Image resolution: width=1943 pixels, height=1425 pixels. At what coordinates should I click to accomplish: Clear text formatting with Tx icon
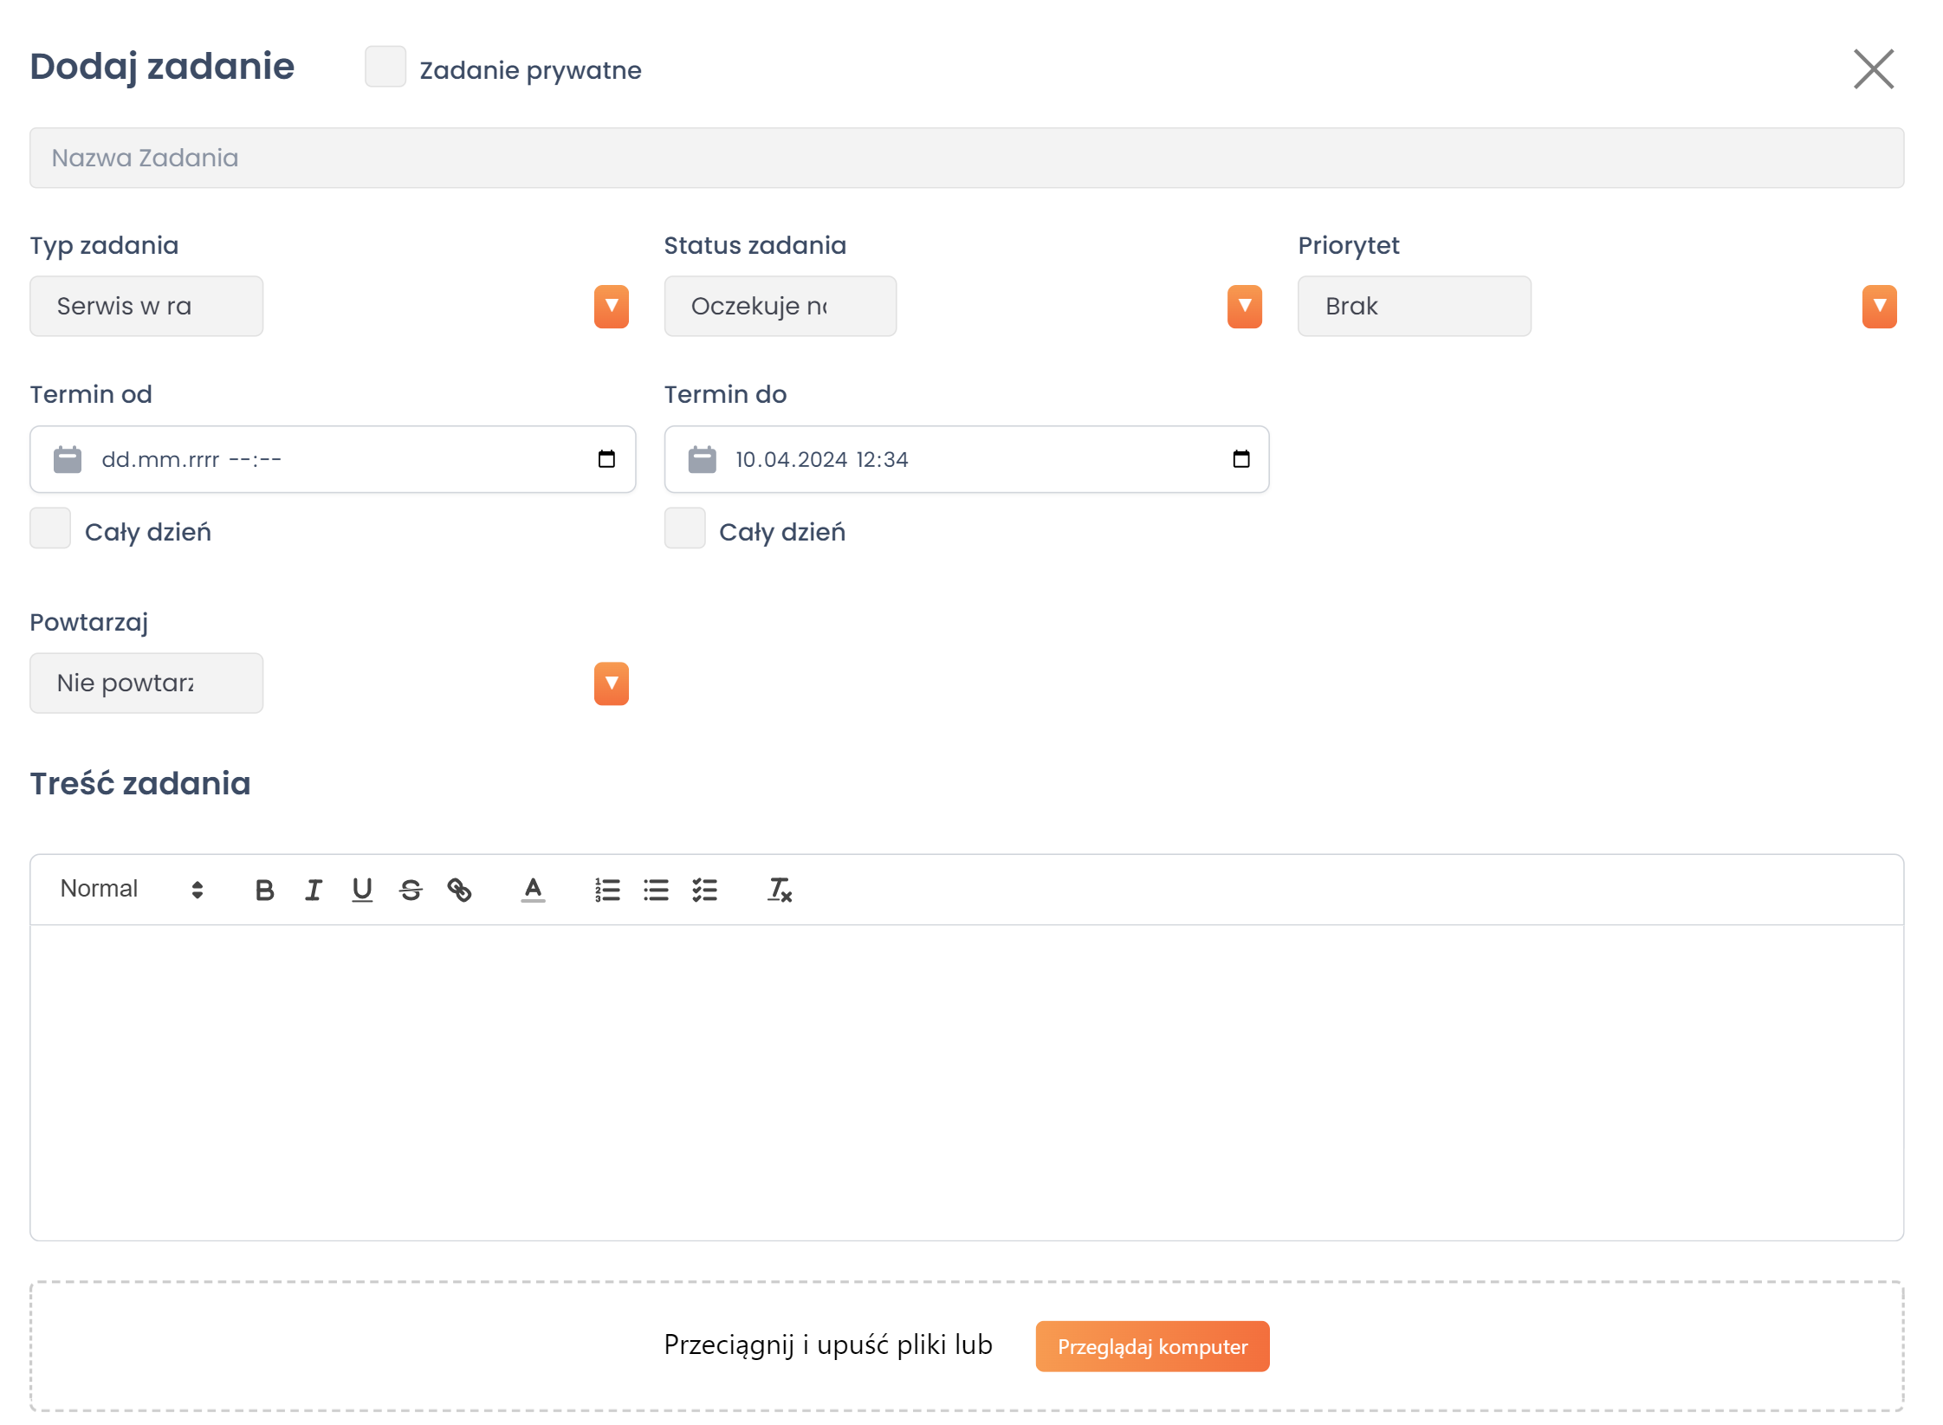pos(780,890)
